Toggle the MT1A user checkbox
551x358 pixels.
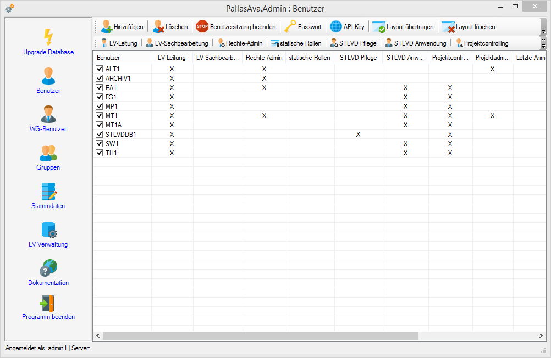point(99,125)
